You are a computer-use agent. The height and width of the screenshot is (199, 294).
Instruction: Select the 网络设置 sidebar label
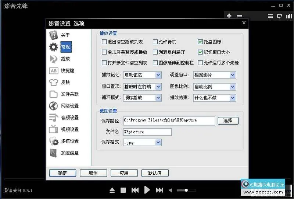69,106
